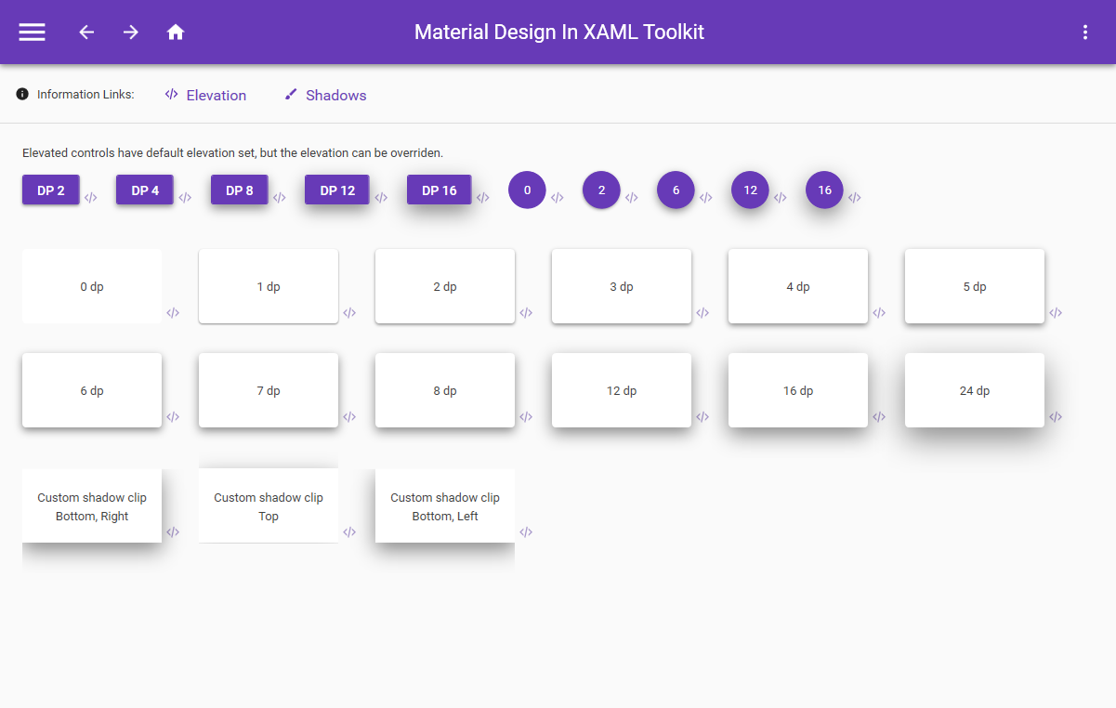Open code icon beside the 1 dp card

click(x=349, y=313)
